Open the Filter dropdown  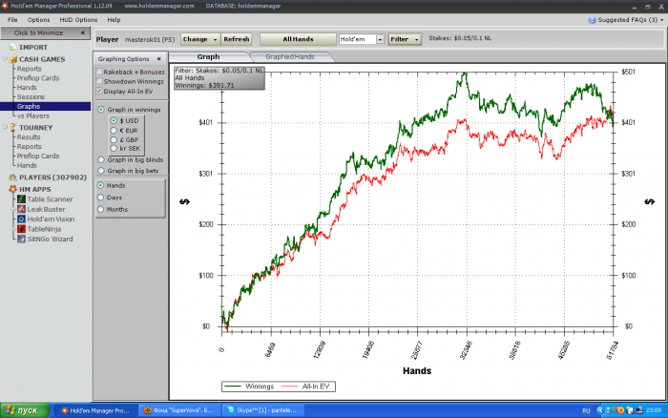pyautogui.click(x=405, y=39)
